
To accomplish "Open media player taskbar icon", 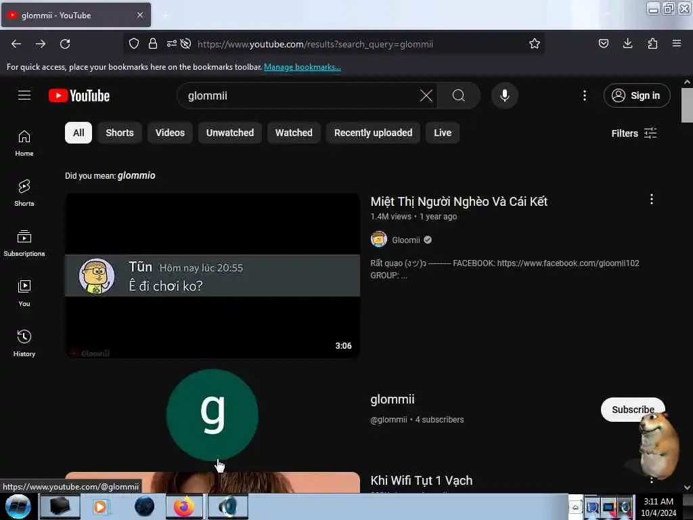I will (x=100, y=506).
